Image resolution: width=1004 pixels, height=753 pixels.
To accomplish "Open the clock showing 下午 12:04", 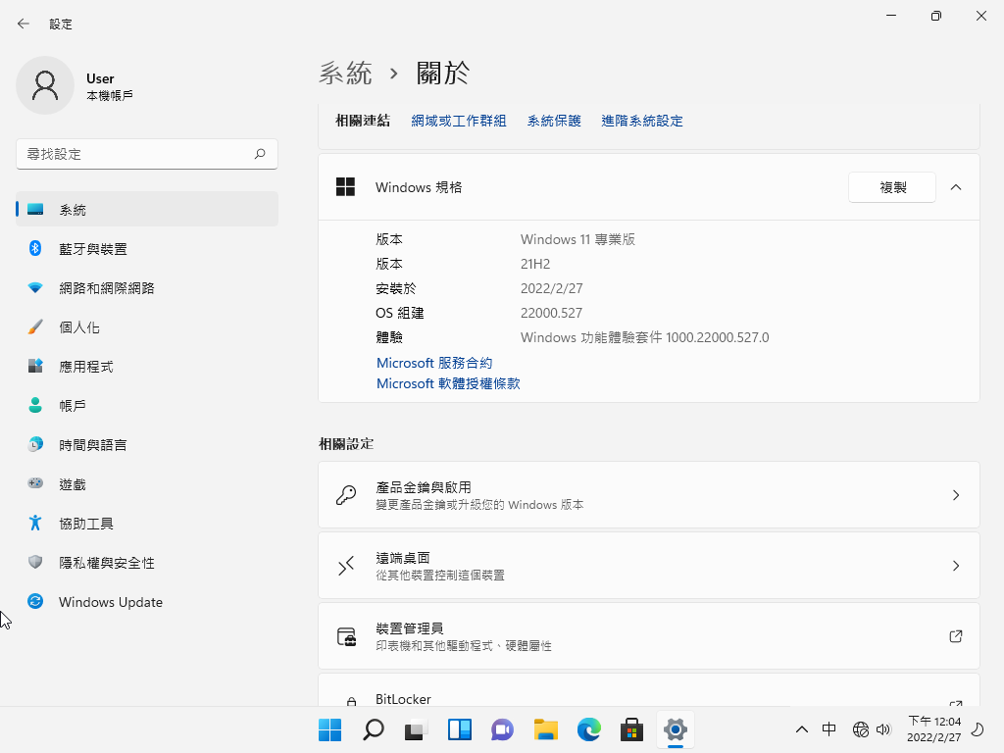I will pos(933,729).
